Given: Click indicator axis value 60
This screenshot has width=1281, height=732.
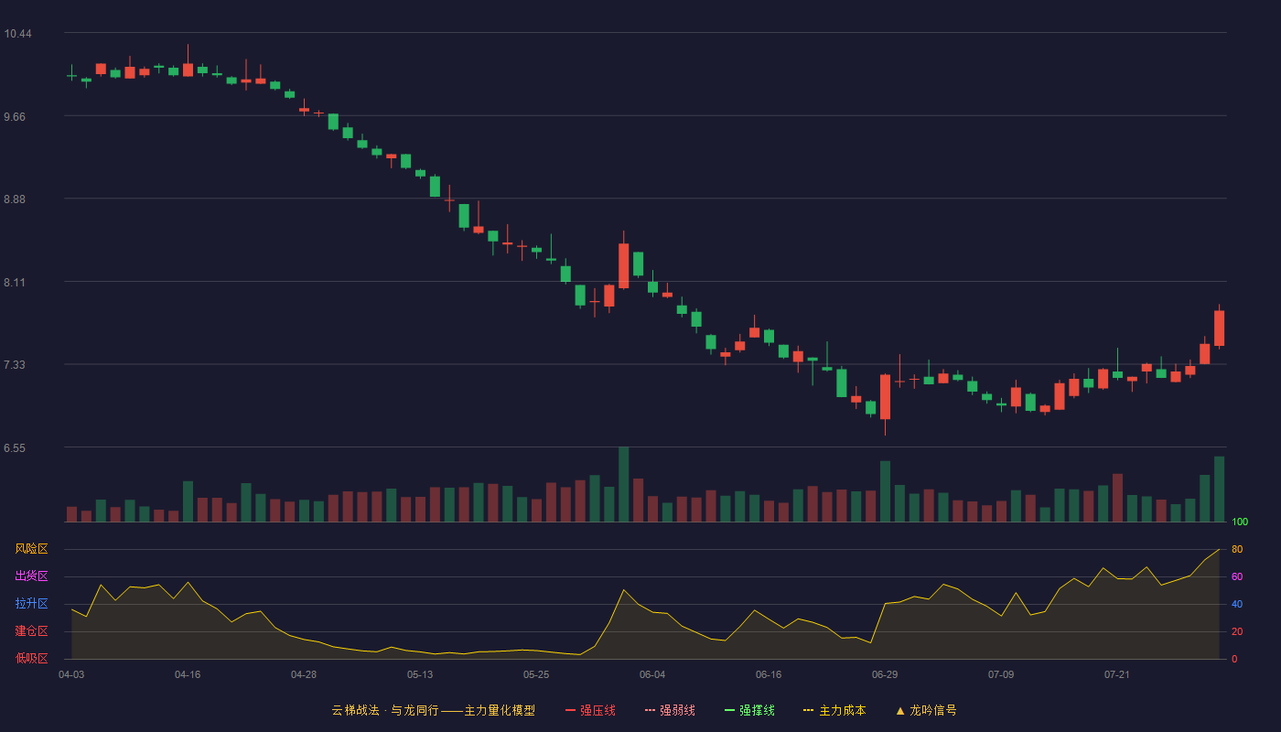Looking at the screenshot, I should tap(1237, 576).
